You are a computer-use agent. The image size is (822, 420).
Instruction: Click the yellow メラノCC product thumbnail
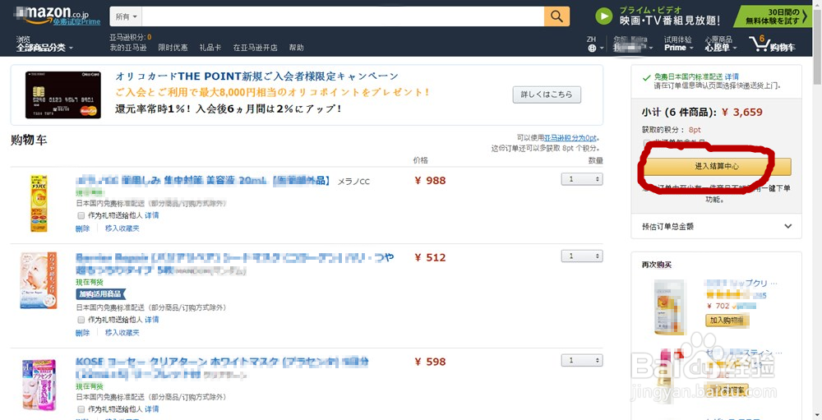pyautogui.click(x=39, y=204)
